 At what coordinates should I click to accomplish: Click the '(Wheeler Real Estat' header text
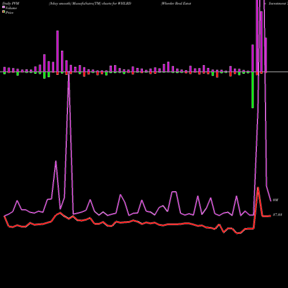pyautogui.click(x=176, y=3)
